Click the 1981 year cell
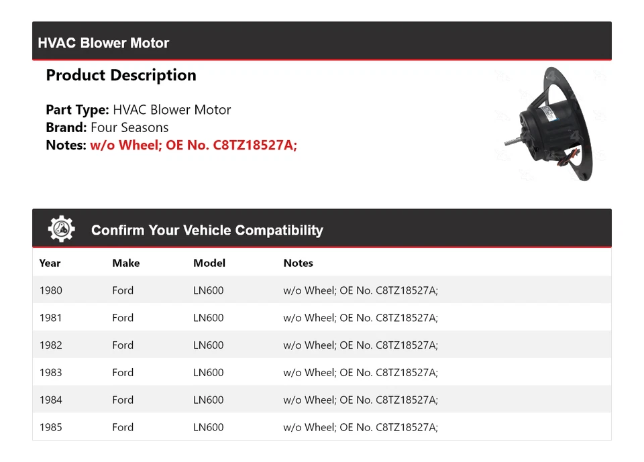 pyautogui.click(x=50, y=318)
